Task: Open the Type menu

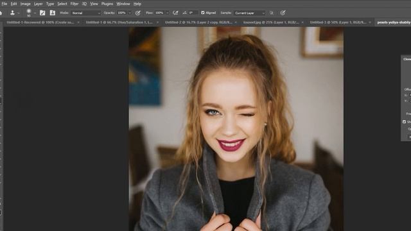Action: [x=50, y=4]
